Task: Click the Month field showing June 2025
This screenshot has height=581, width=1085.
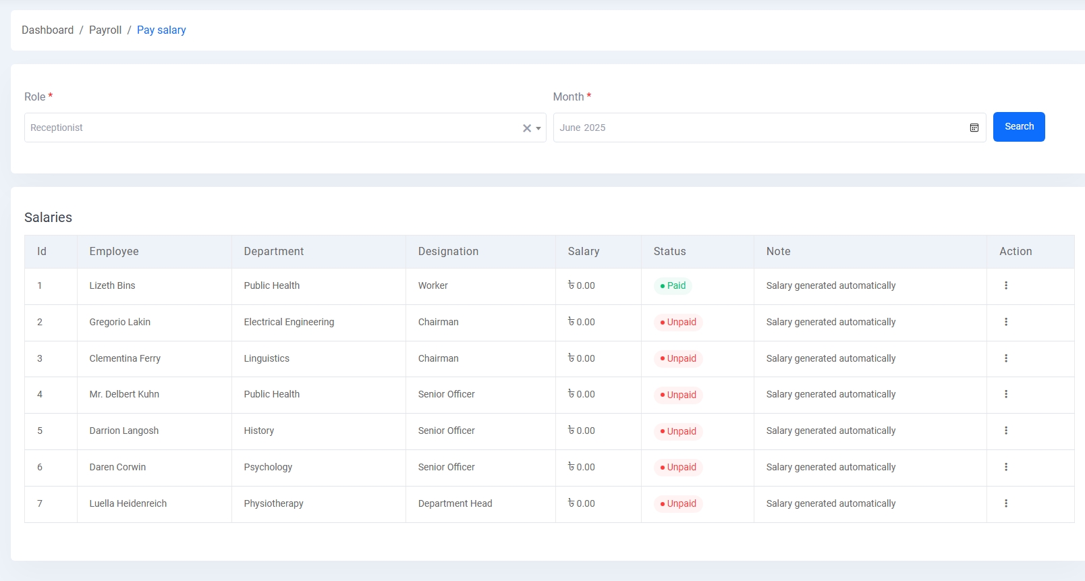Action: (756, 128)
